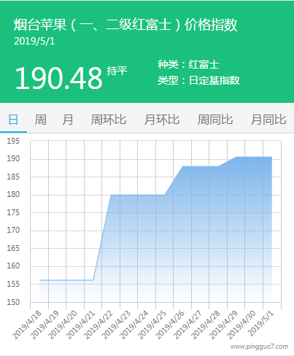Viewport: 294px width, 356px height.
Task: Click the x-axis date 2019/4/26
Action: coord(170,325)
